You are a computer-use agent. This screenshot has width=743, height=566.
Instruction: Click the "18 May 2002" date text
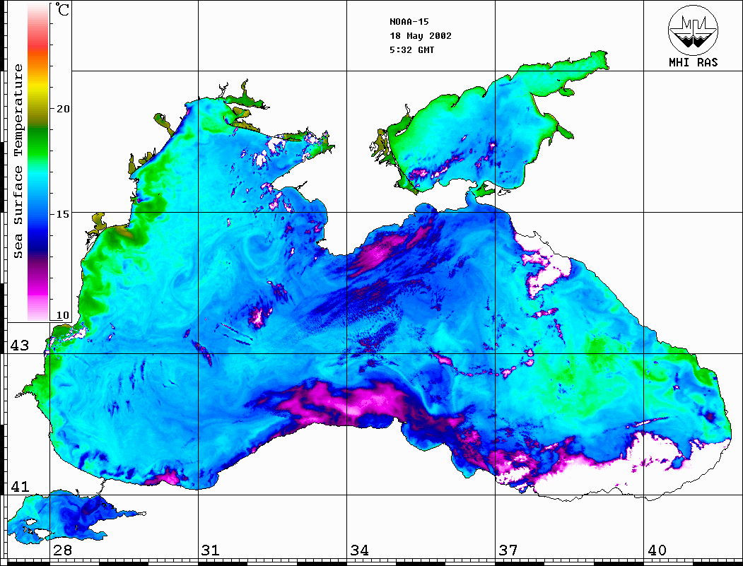pos(421,36)
